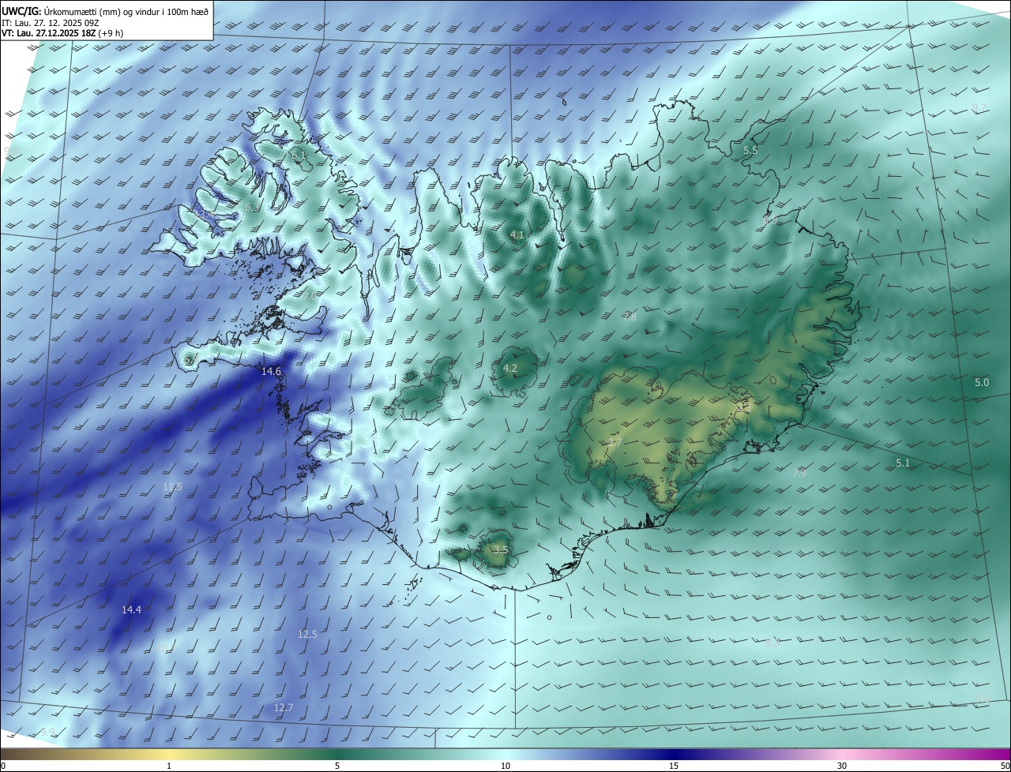This screenshot has width=1011, height=772.
Task: Click the 11.5 value label on the map
Action: (172, 487)
